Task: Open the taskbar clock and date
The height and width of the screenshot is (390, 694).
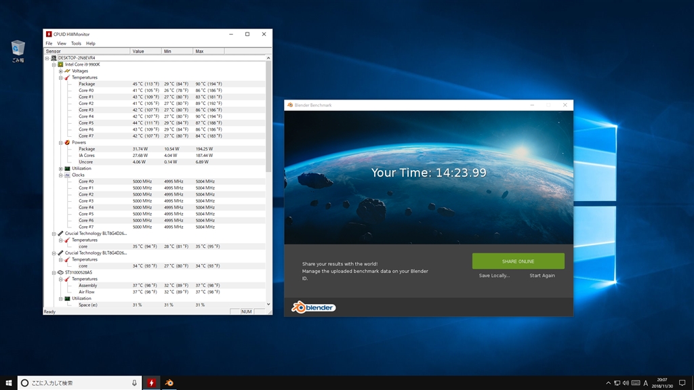Action: tap(663, 383)
